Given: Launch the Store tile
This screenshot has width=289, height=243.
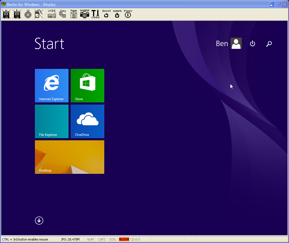Looking at the screenshot, I should [87, 86].
